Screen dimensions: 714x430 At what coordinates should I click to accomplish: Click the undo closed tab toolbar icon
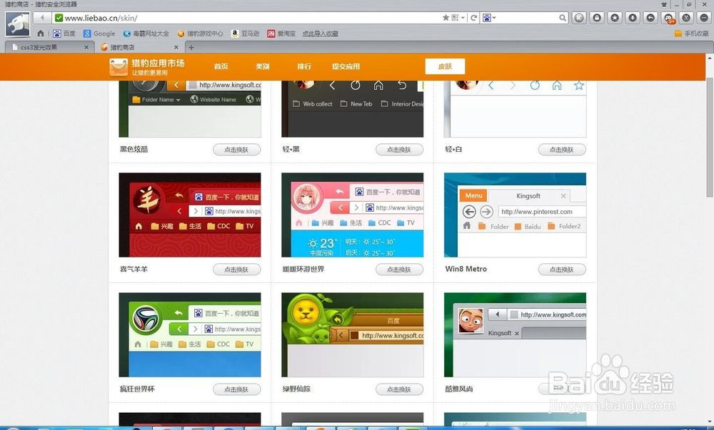(x=650, y=18)
